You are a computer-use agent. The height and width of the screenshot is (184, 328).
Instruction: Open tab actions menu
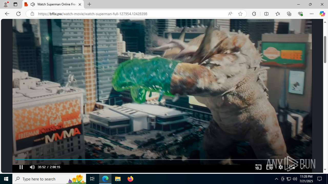(x=15, y=4)
